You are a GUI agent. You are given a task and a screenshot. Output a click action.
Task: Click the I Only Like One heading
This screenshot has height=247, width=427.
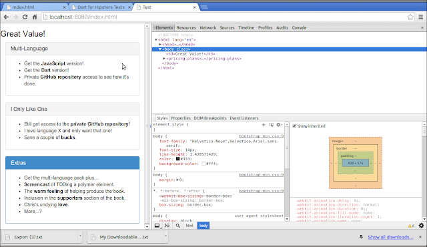tap(73, 109)
